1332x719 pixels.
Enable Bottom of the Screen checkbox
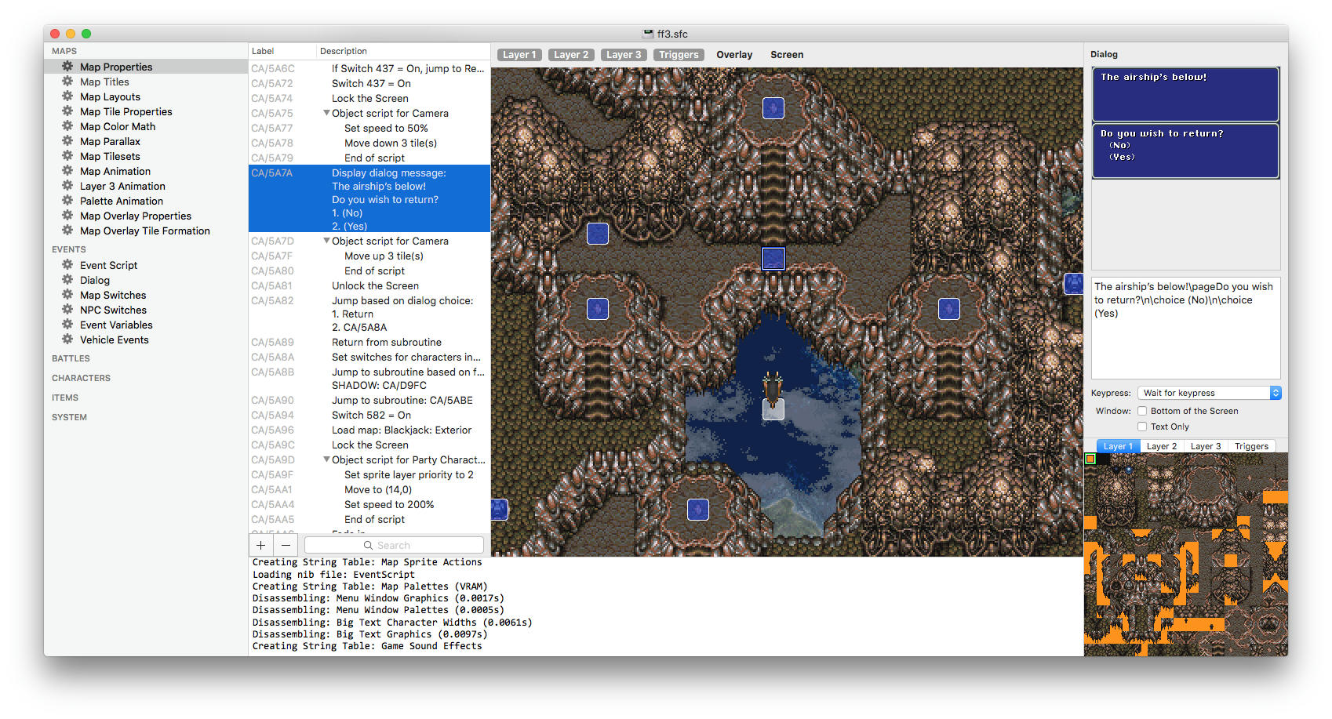click(x=1142, y=411)
